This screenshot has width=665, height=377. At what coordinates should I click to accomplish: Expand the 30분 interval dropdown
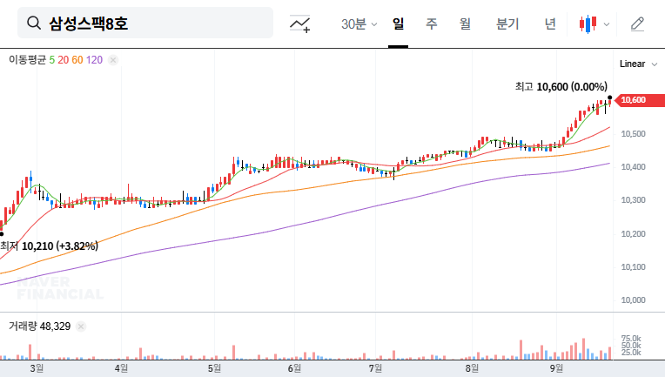tap(359, 24)
